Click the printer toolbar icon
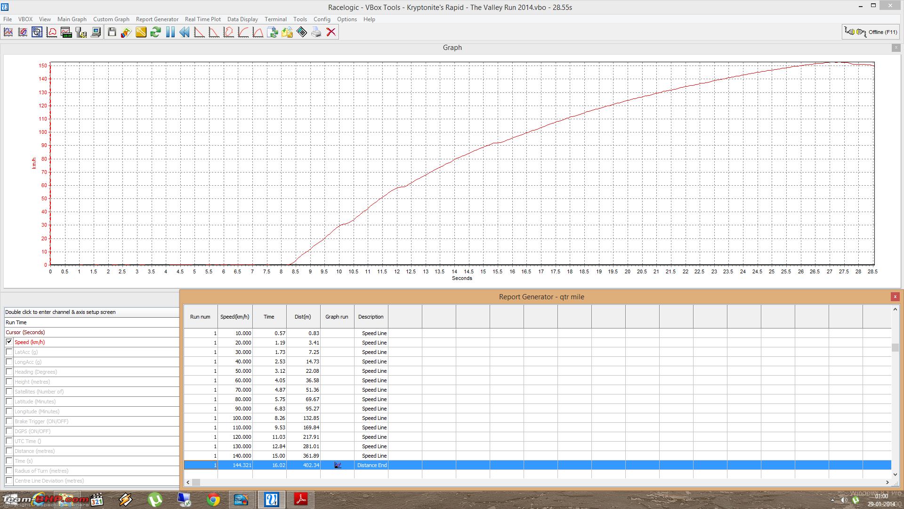 click(x=316, y=32)
